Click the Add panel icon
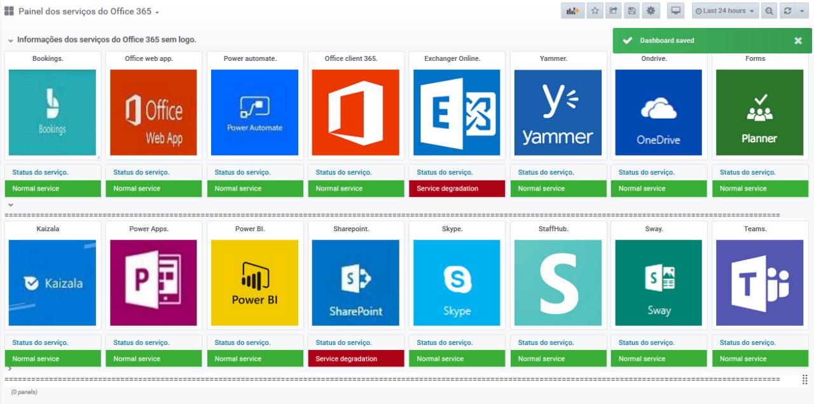The width and height of the screenshot is (814, 404). click(x=572, y=11)
